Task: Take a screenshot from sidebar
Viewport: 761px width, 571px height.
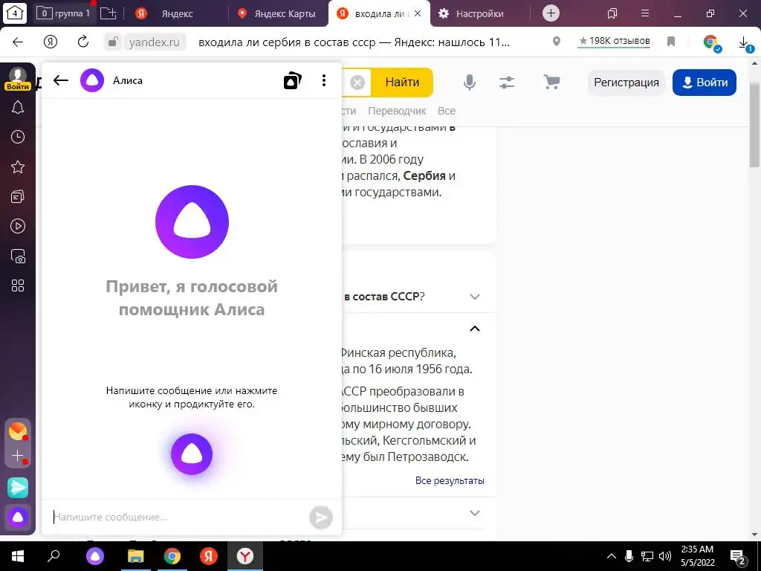Action: (x=18, y=256)
